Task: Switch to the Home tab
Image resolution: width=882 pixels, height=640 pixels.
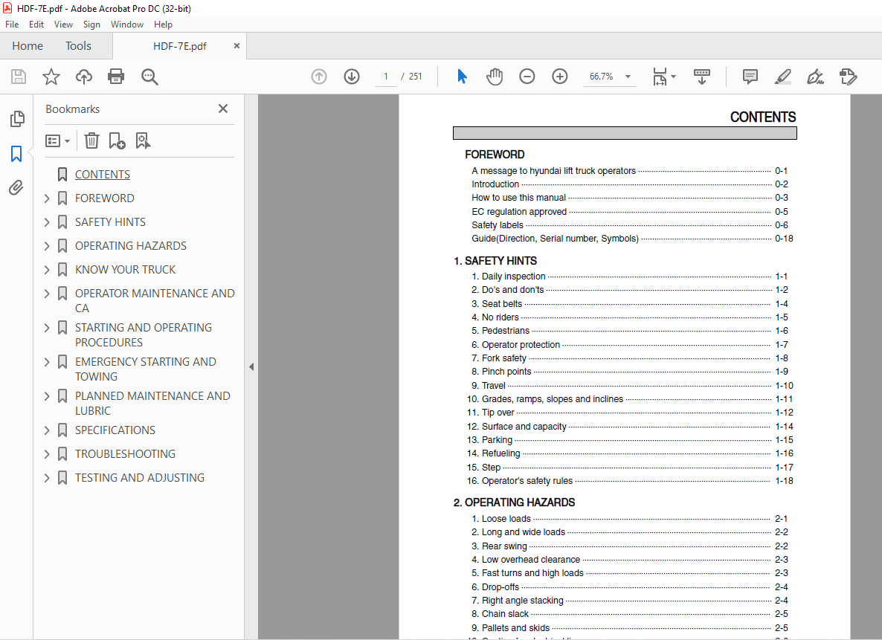Action: click(28, 46)
